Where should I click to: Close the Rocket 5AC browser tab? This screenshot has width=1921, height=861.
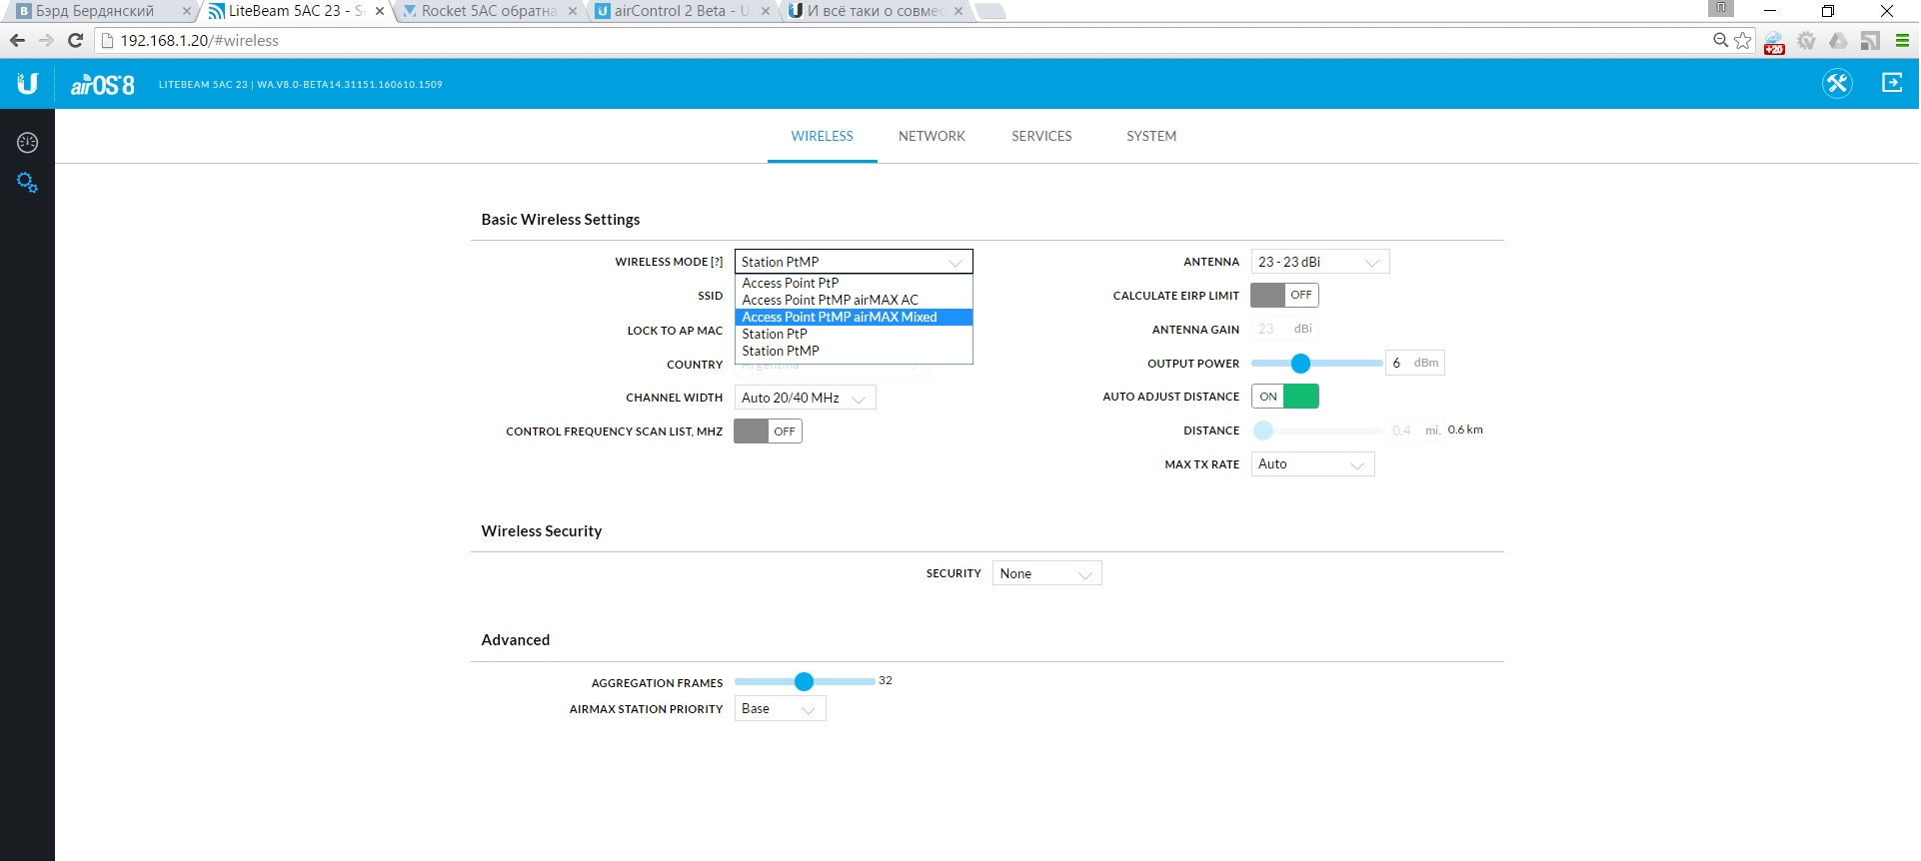pyautogui.click(x=572, y=11)
